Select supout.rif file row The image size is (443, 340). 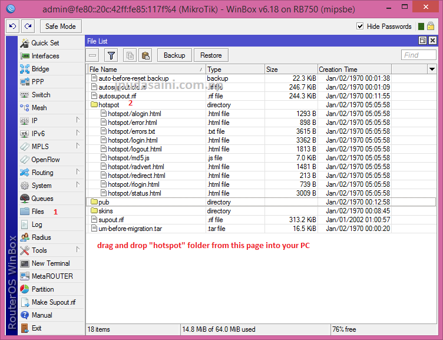click(x=261, y=220)
